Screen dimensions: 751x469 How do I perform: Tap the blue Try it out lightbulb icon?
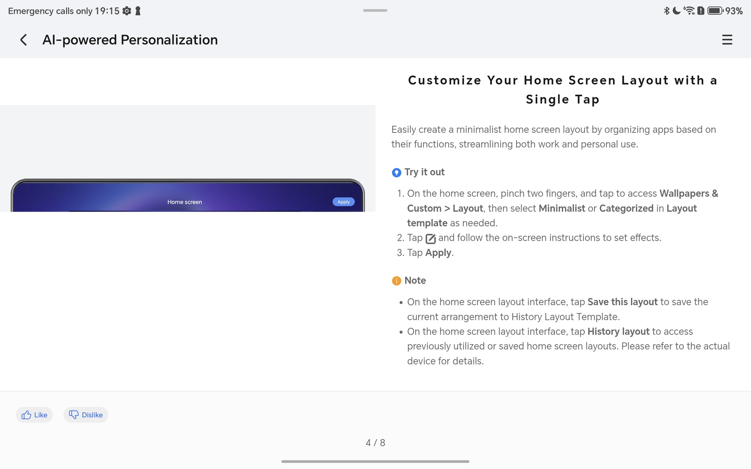point(396,173)
